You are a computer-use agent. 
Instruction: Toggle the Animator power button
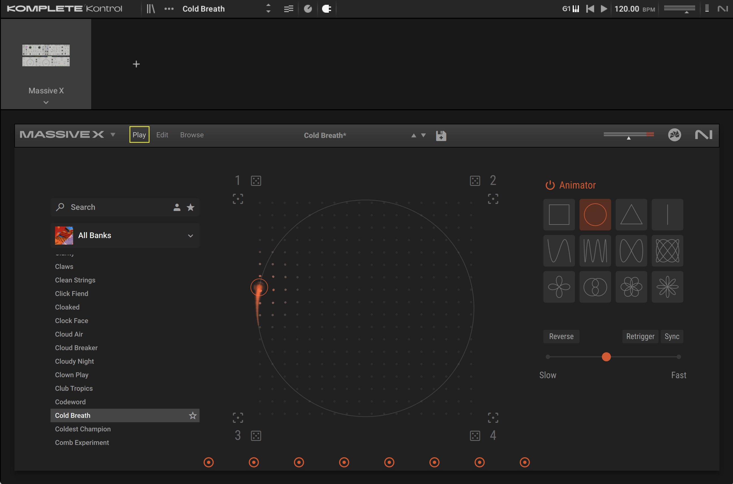[550, 185]
